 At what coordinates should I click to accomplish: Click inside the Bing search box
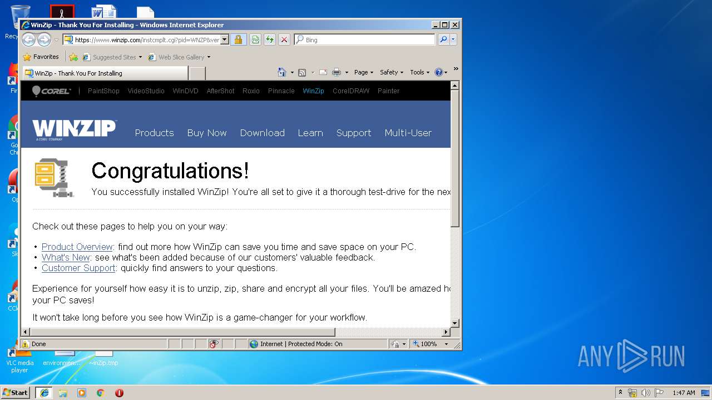(x=365, y=39)
